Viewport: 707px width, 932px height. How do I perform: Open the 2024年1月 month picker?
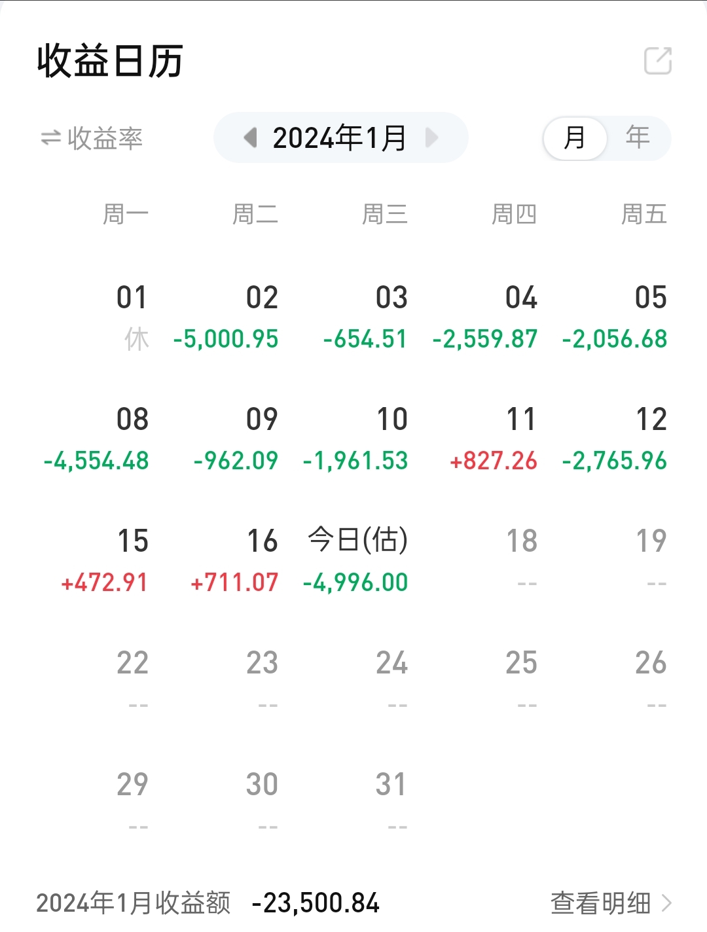click(339, 138)
